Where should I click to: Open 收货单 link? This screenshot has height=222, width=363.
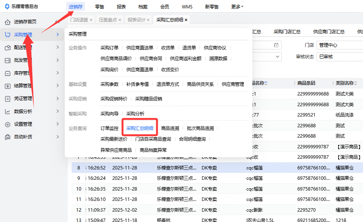point(168,48)
